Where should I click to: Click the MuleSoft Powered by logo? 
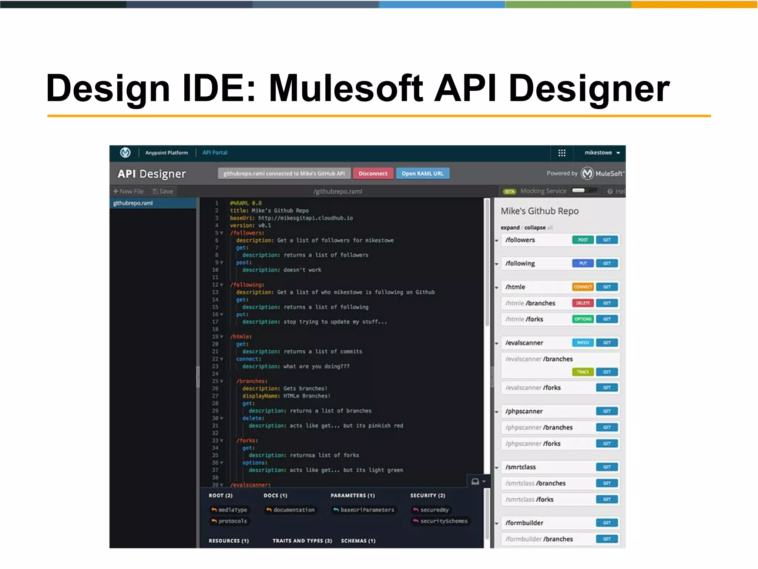pos(603,173)
